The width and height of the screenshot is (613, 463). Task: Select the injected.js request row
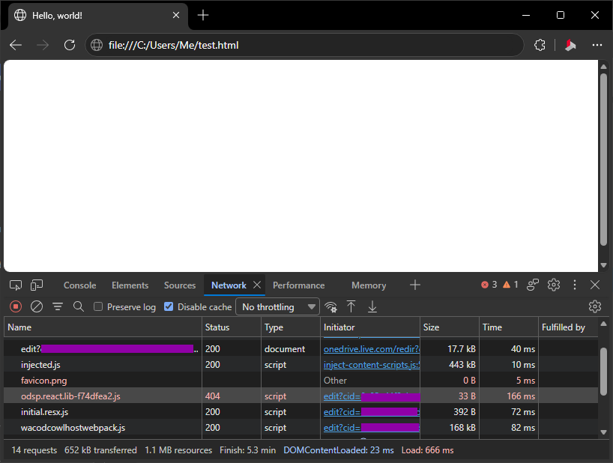pyautogui.click(x=301, y=365)
